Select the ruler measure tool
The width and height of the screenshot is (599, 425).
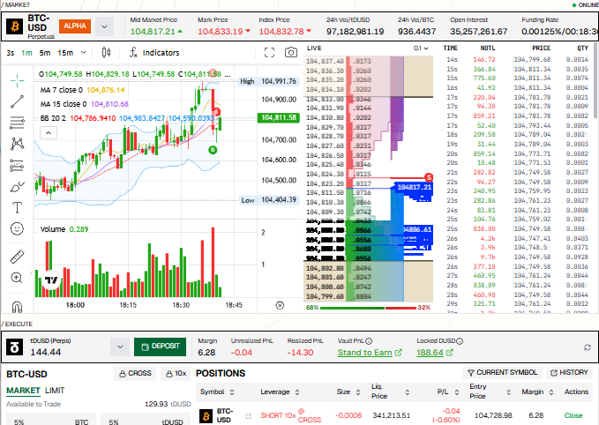(x=17, y=257)
